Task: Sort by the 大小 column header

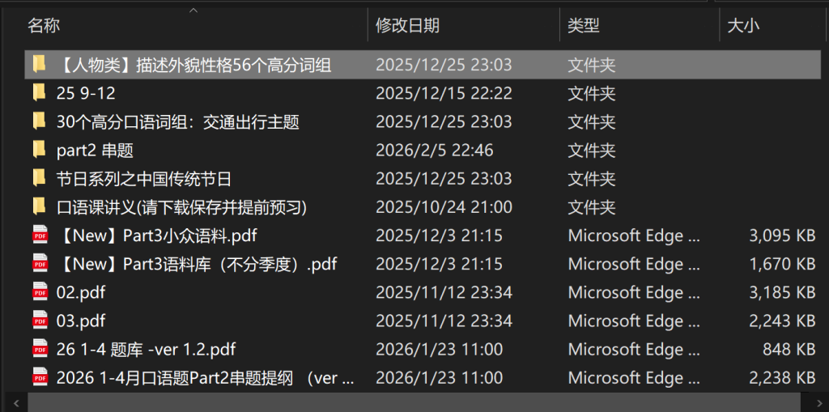Action: pos(743,26)
